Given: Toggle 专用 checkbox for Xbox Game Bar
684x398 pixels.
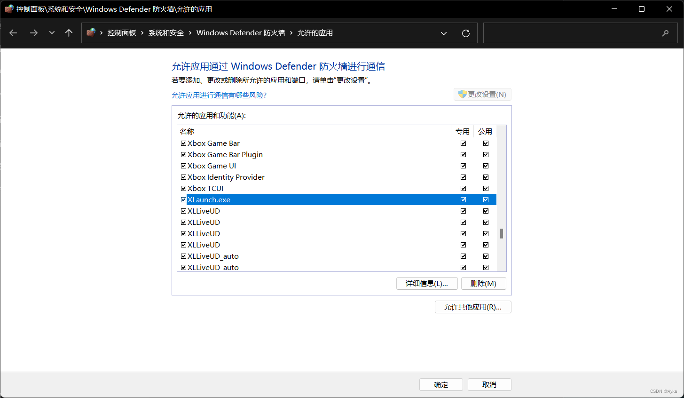Looking at the screenshot, I should coord(463,143).
